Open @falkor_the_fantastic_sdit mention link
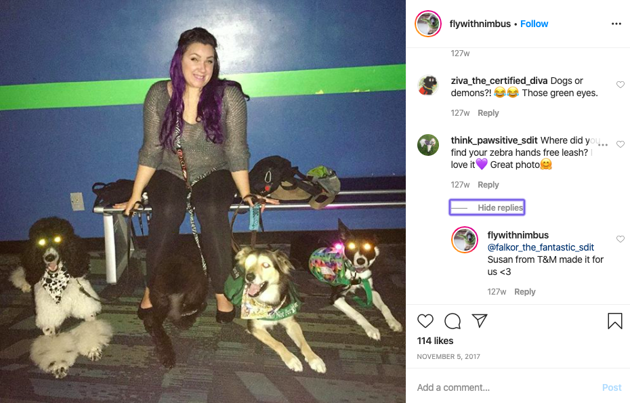The image size is (630, 403). (541, 247)
